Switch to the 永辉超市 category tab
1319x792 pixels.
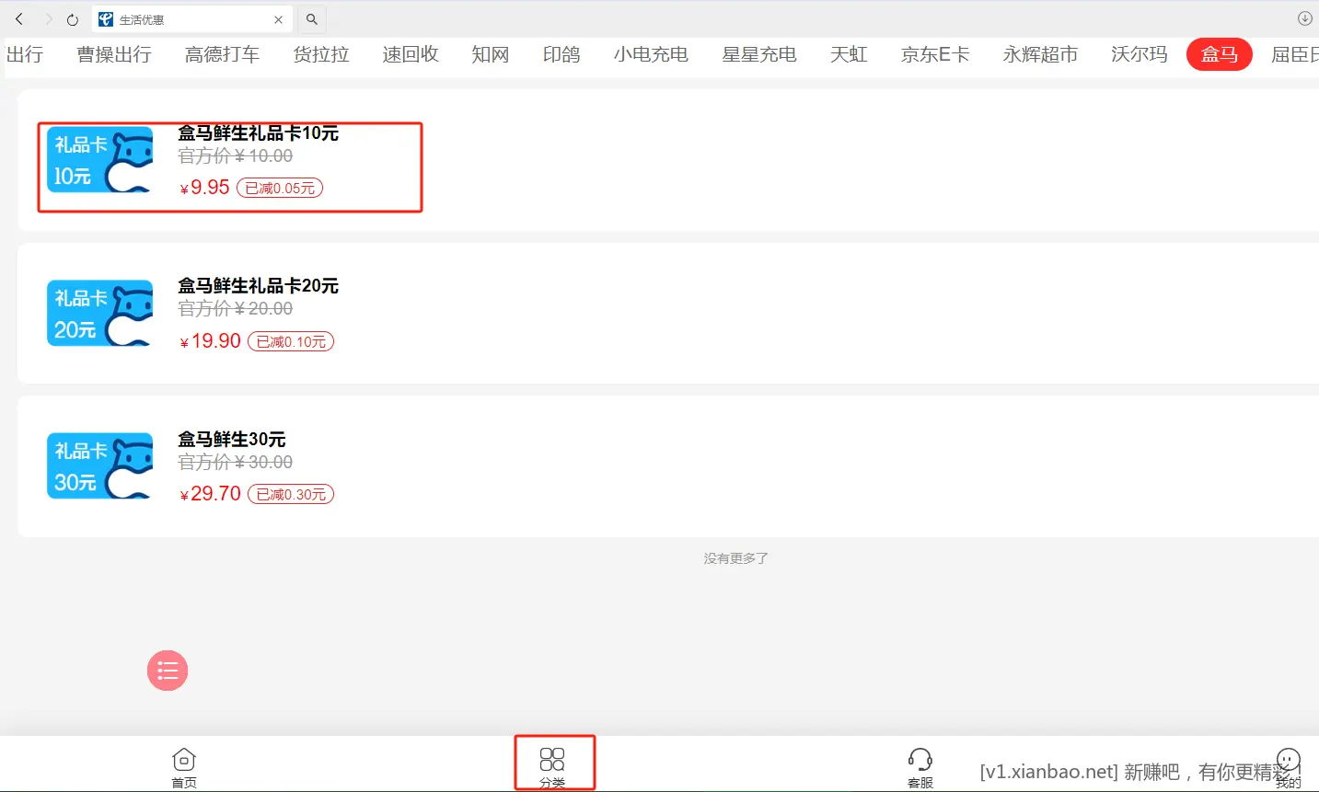point(1040,54)
